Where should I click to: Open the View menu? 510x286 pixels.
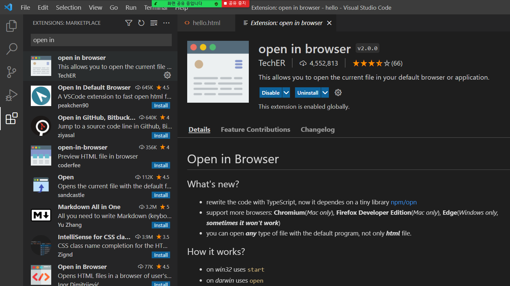pyautogui.click(x=95, y=7)
